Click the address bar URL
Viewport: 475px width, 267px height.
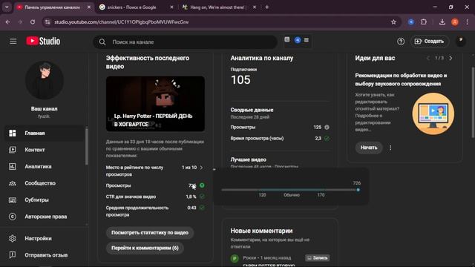click(x=122, y=22)
